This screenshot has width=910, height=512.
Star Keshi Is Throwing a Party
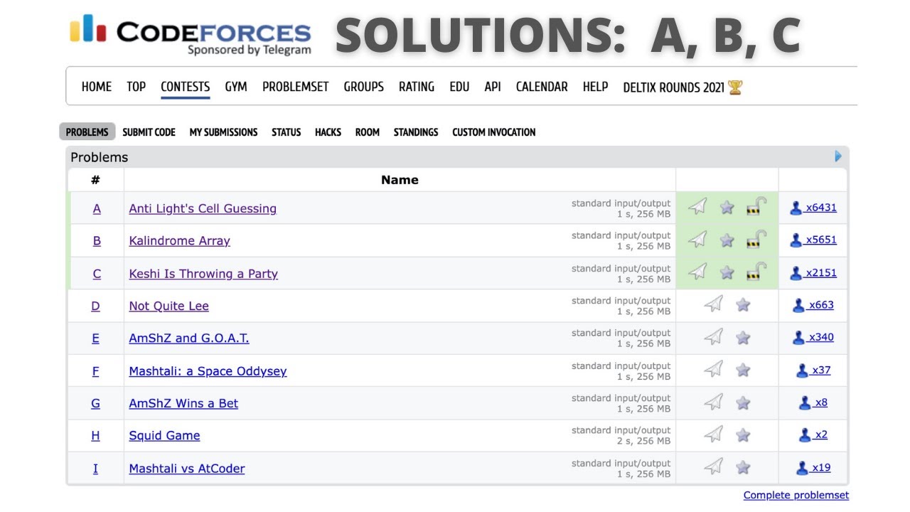coord(727,272)
